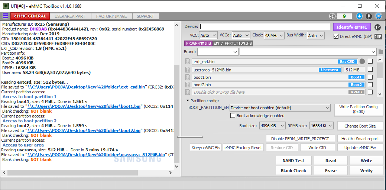The height and width of the screenshot is (190, 386).
Task: Open the userarea_512MiB.bin saved file link
Action: tap(96, 155)
